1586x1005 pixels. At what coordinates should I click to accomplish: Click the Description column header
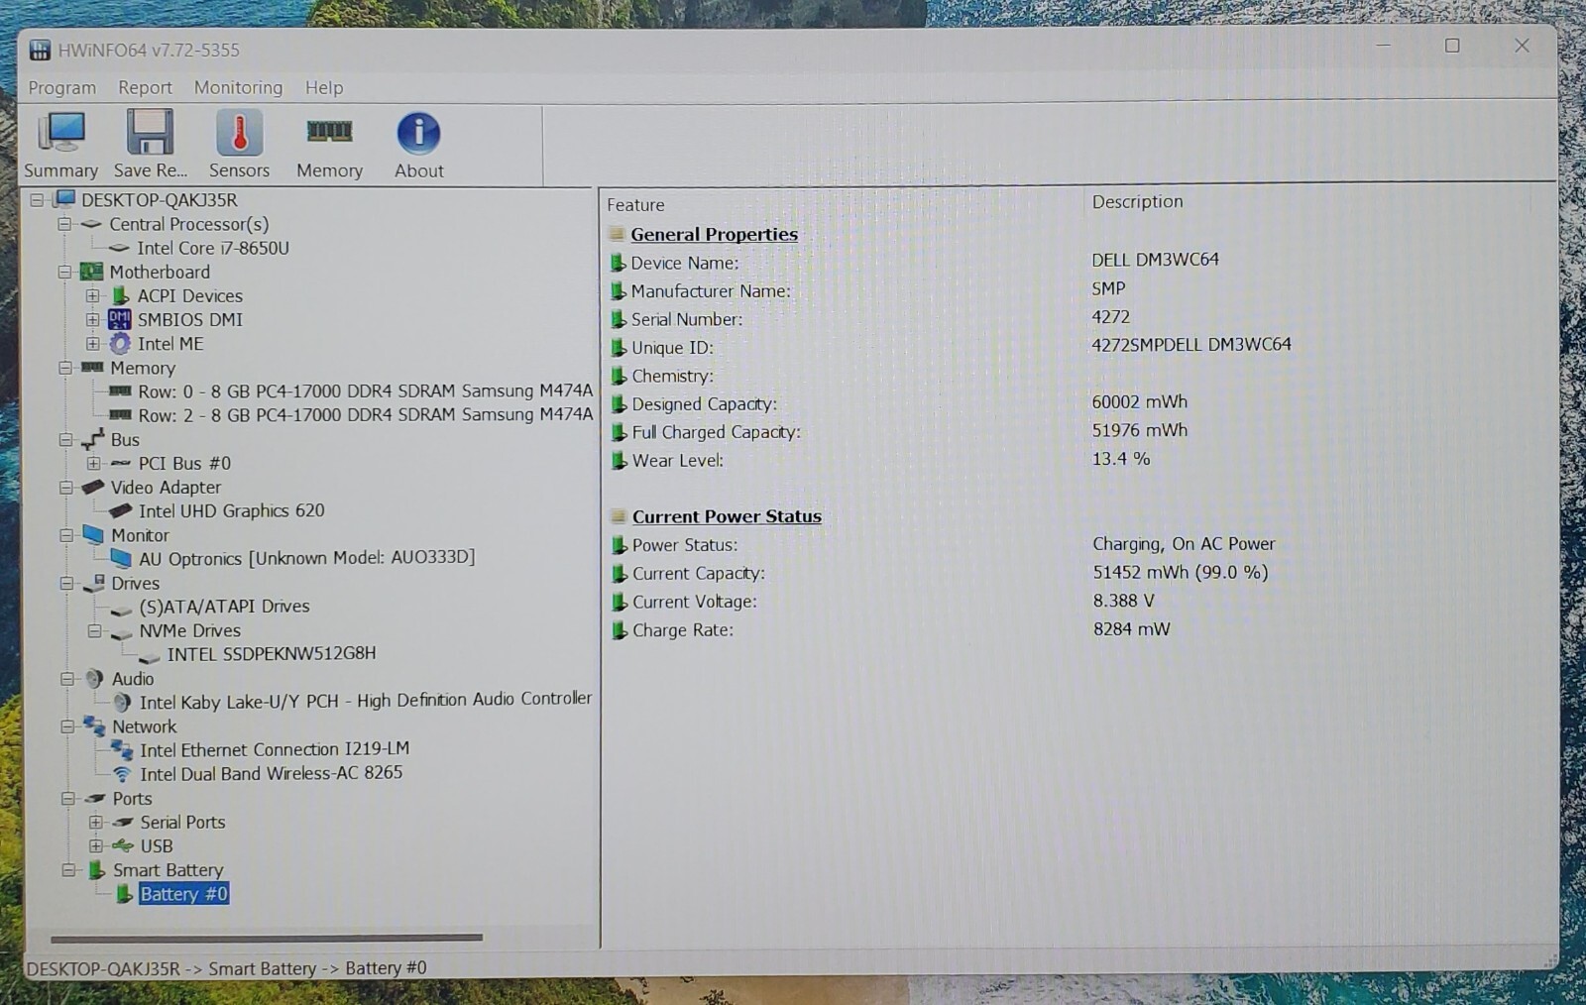pos(1137,201)
